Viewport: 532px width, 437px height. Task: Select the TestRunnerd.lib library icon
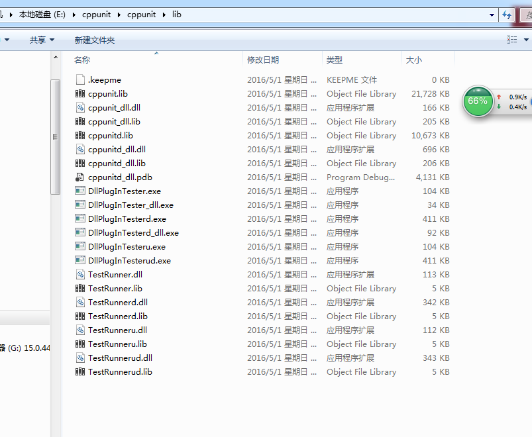(x=80, y=316)
